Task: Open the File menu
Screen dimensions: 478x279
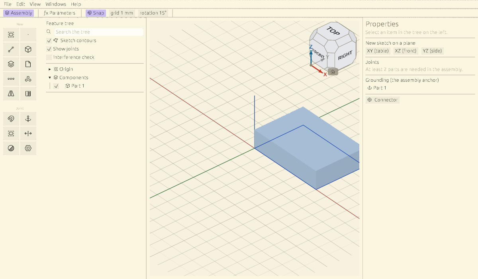Action: point(8,4)
